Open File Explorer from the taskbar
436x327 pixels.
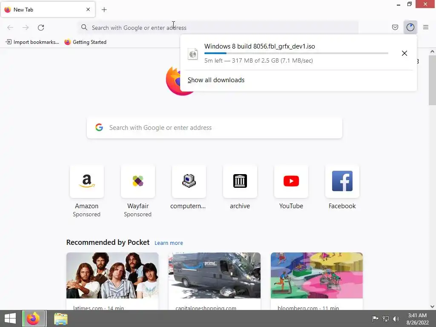click(60, 319)
